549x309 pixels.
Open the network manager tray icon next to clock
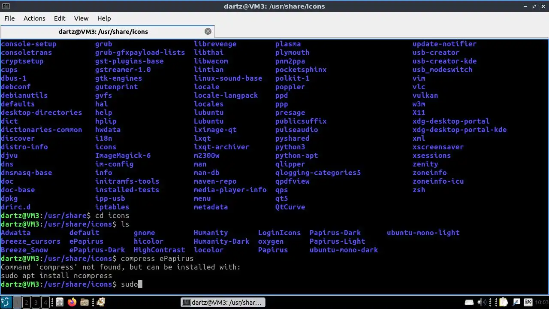[x=528, y=303]
